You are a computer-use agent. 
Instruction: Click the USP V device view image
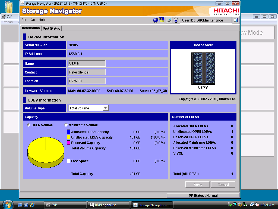203,68
